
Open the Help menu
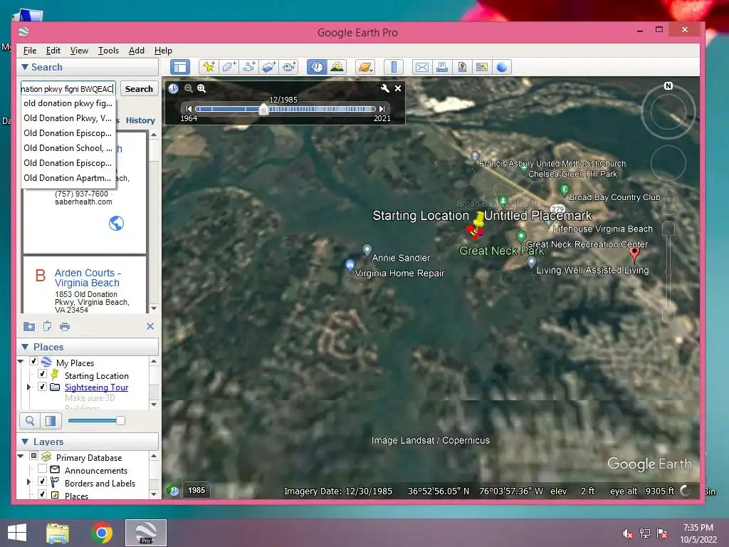[163, 51]
